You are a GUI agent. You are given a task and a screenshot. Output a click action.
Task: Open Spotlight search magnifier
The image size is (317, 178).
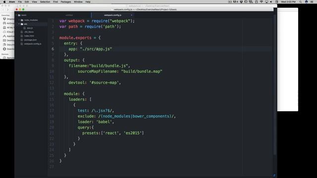coord(301,2)
